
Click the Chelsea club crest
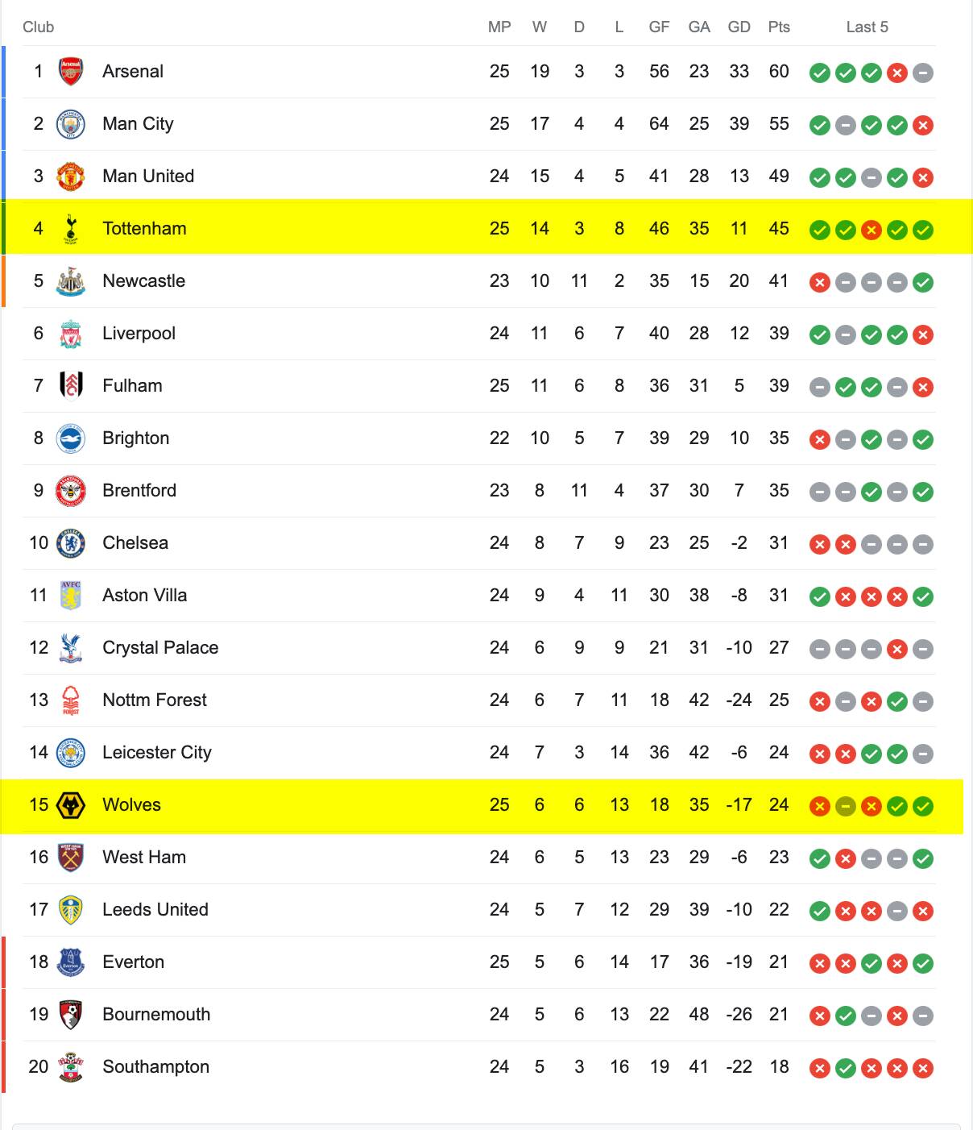tap(71, 543)
